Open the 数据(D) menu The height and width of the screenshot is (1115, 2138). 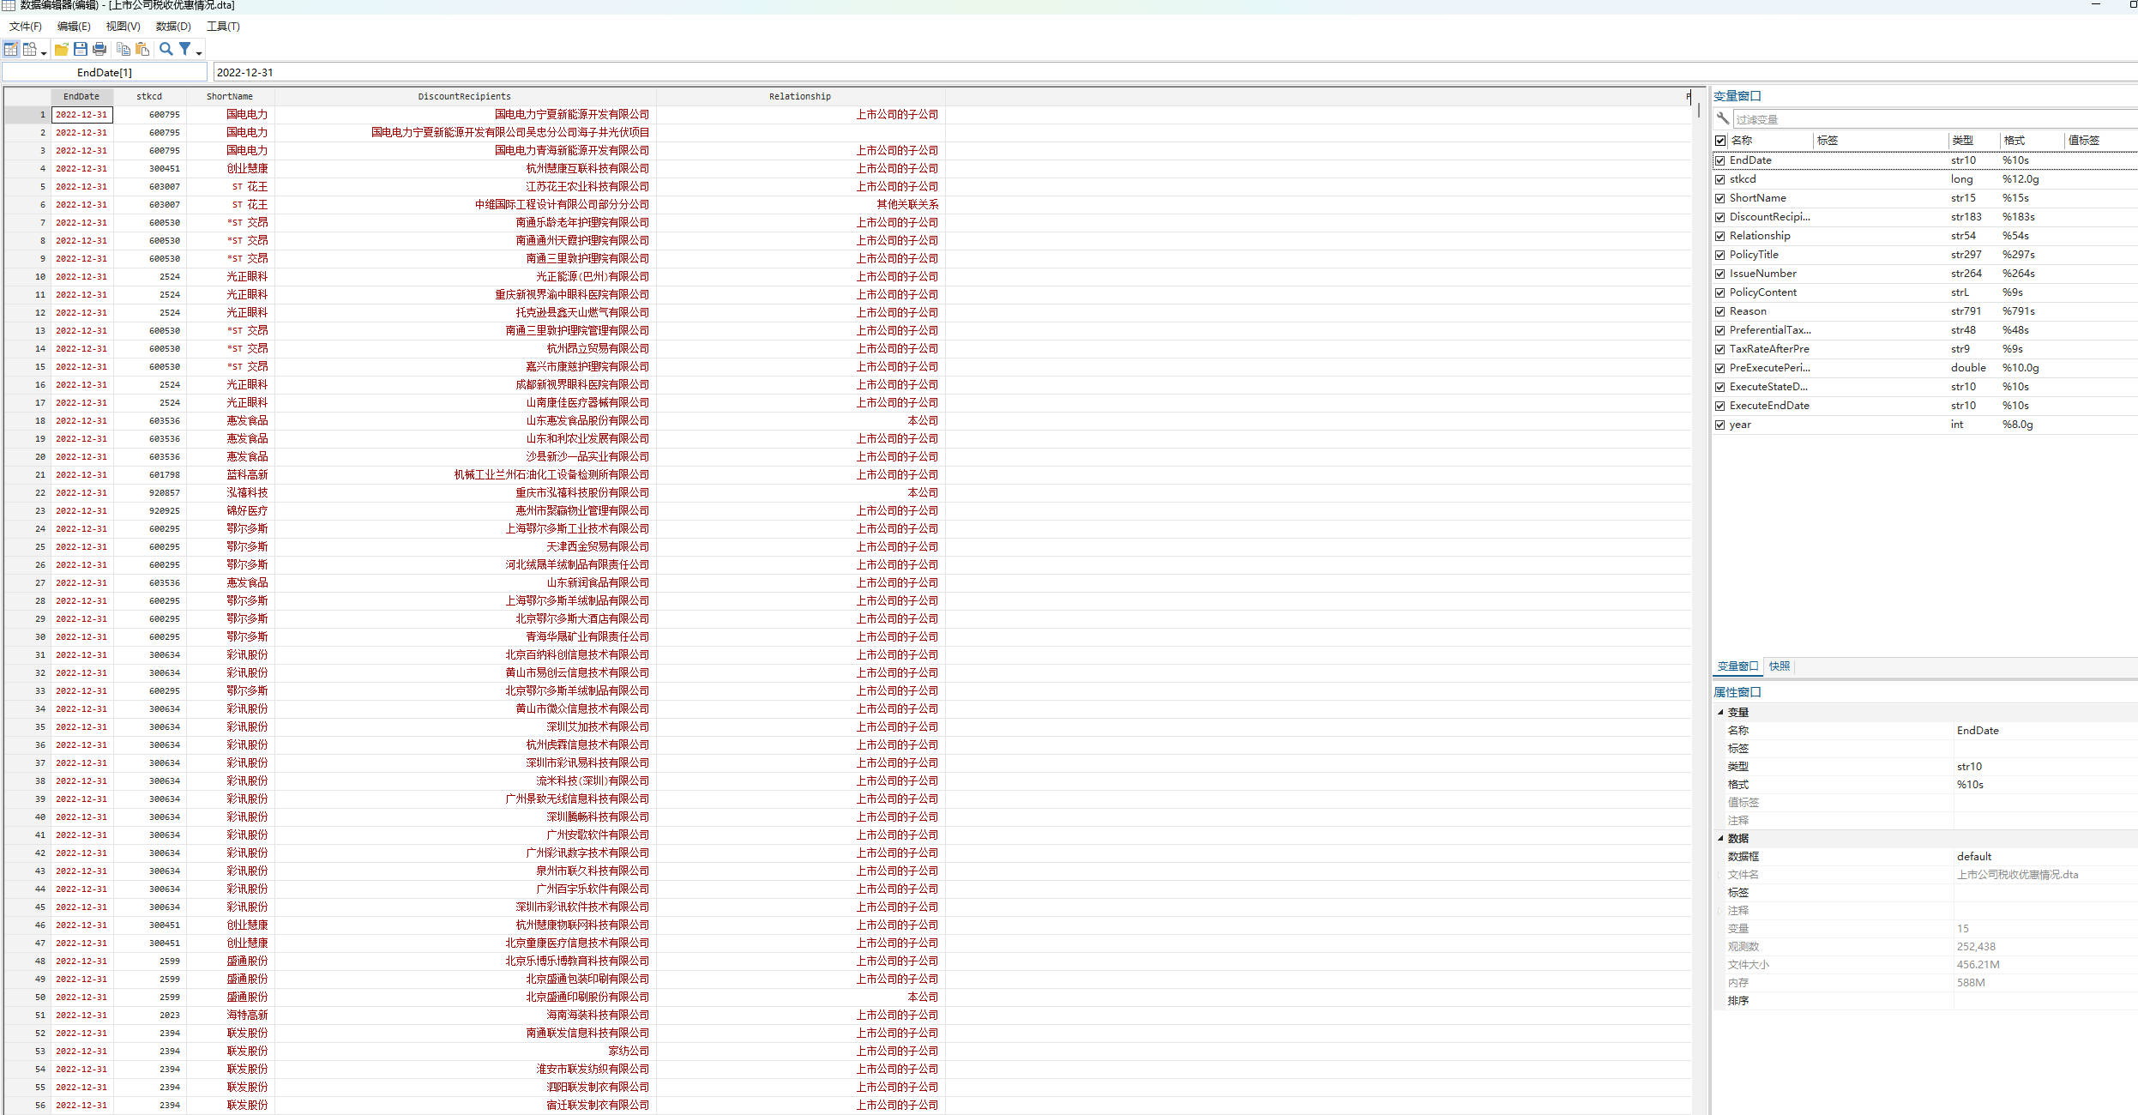[173, 26]
